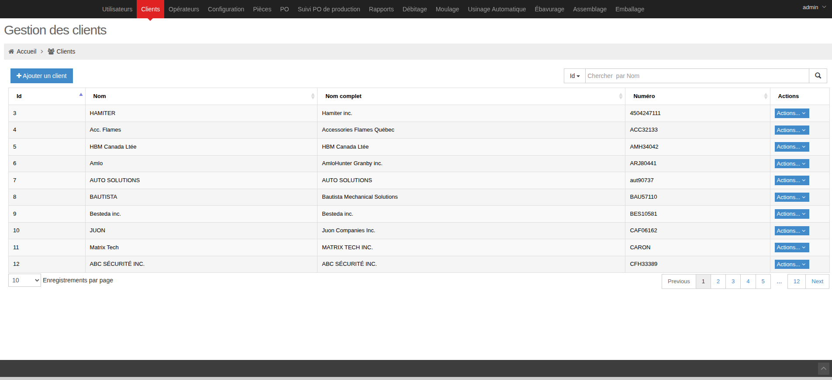Open Actions dropdown for HAMITER row

[791, 113]
